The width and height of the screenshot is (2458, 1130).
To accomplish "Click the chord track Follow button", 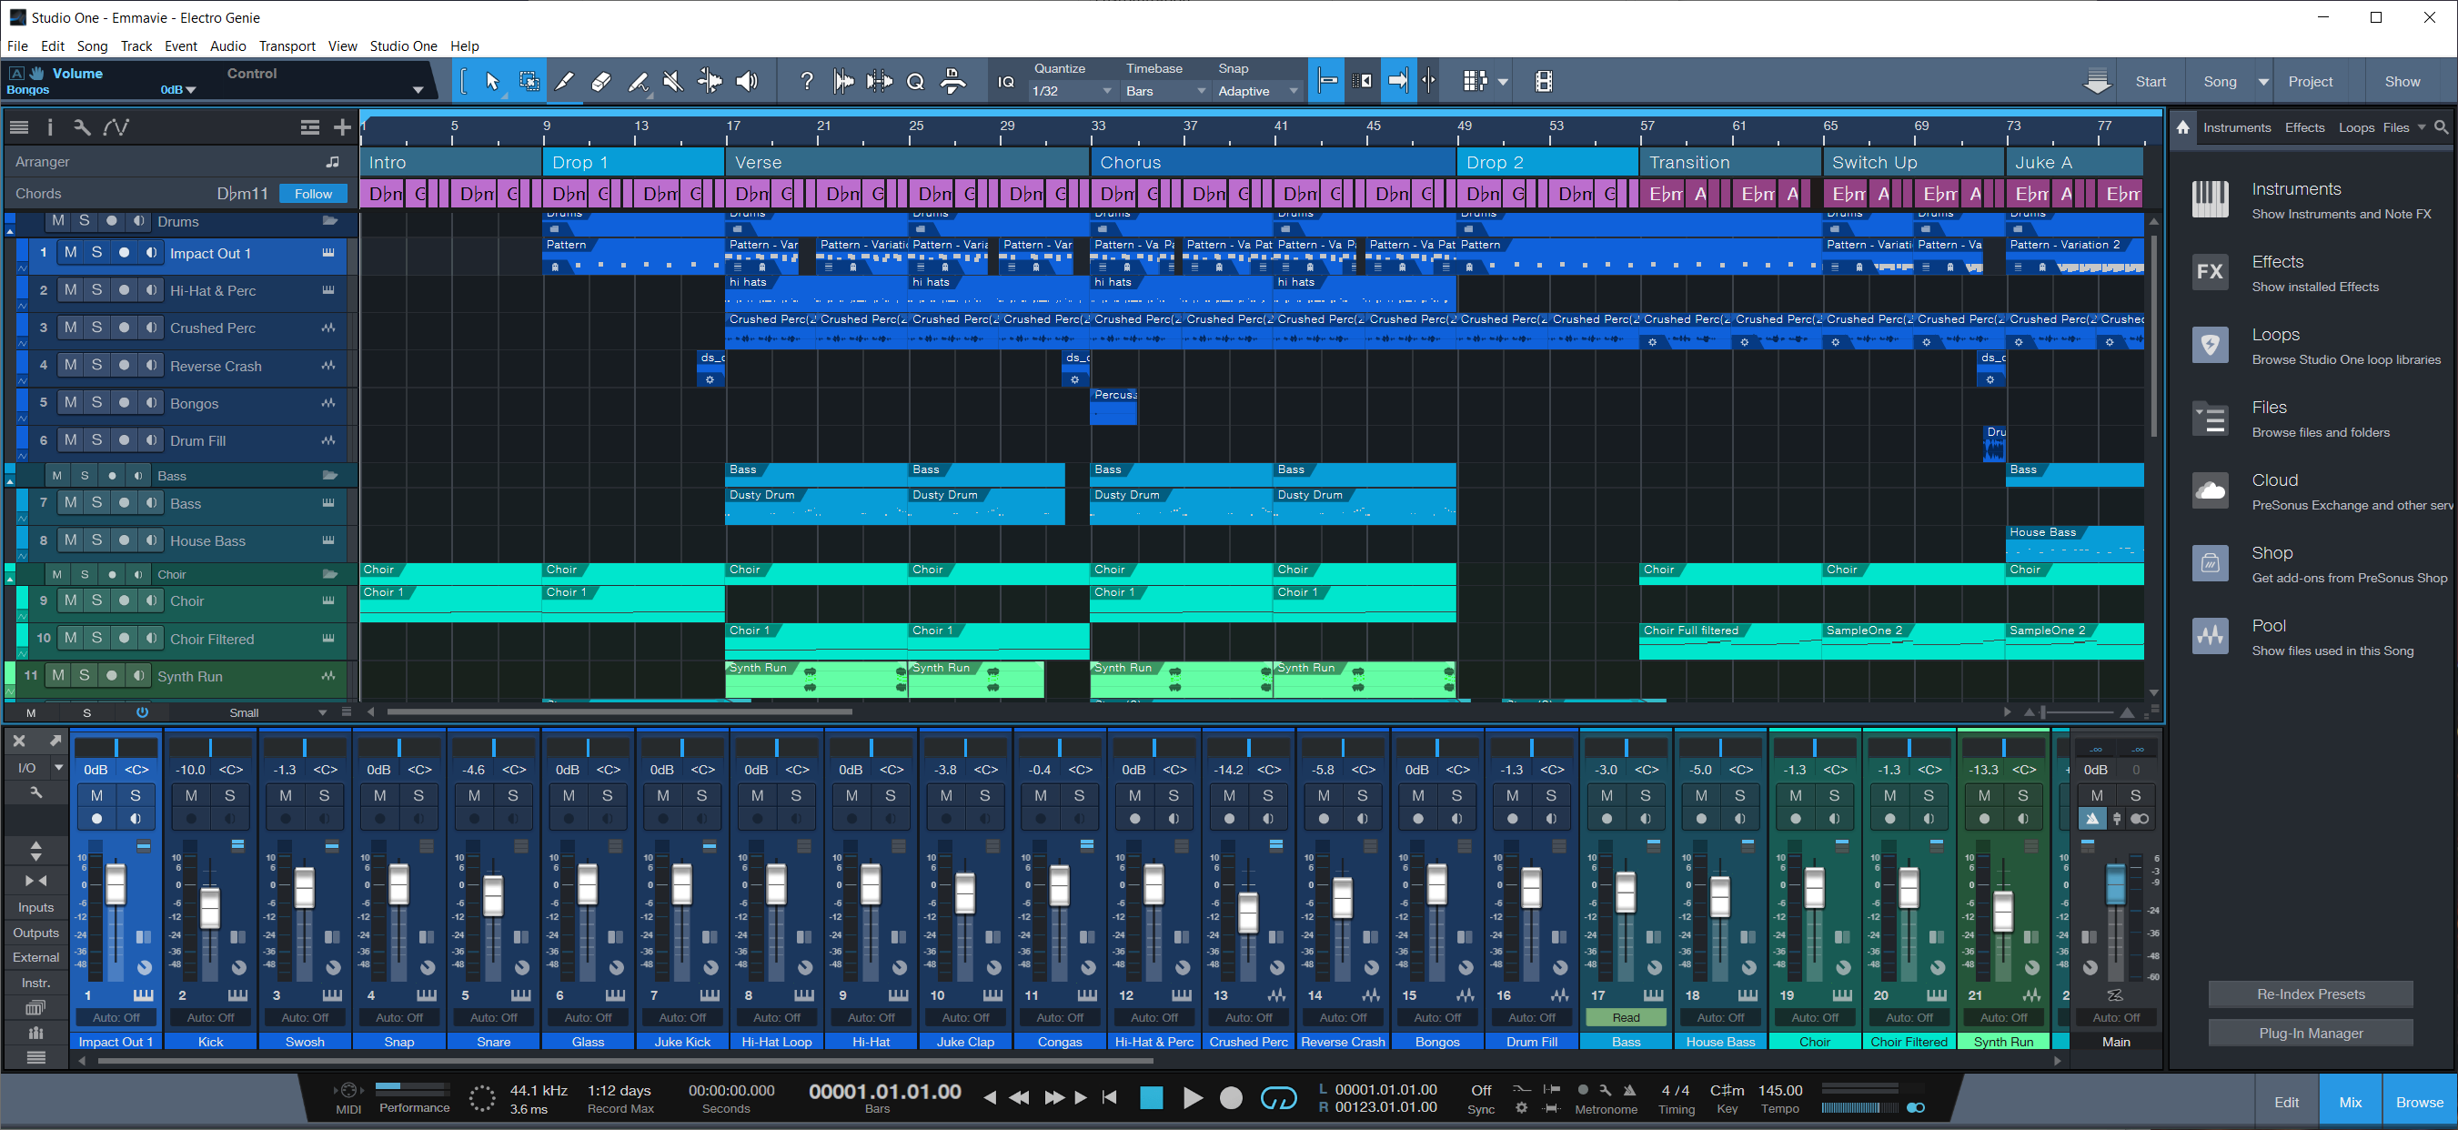I will [313, 193].
